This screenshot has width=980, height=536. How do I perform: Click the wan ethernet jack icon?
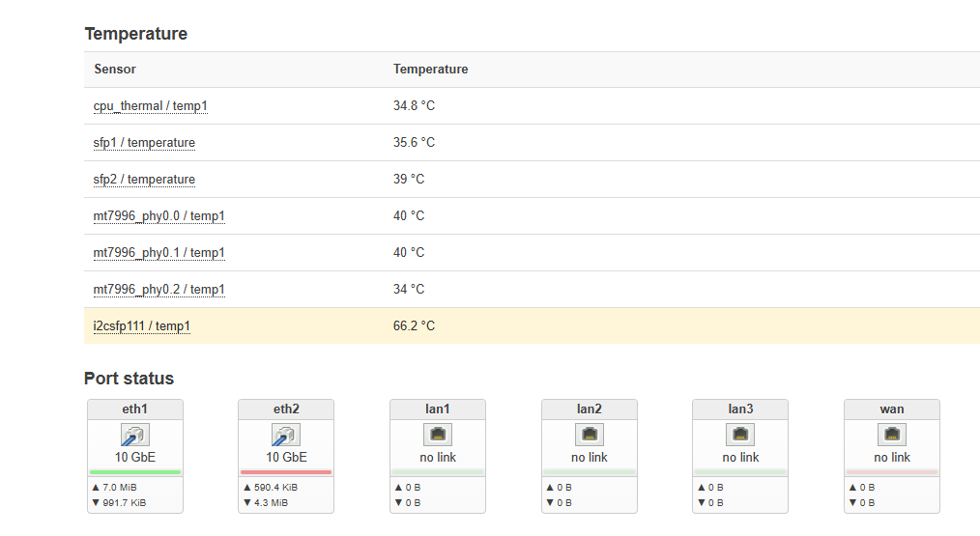892,435
